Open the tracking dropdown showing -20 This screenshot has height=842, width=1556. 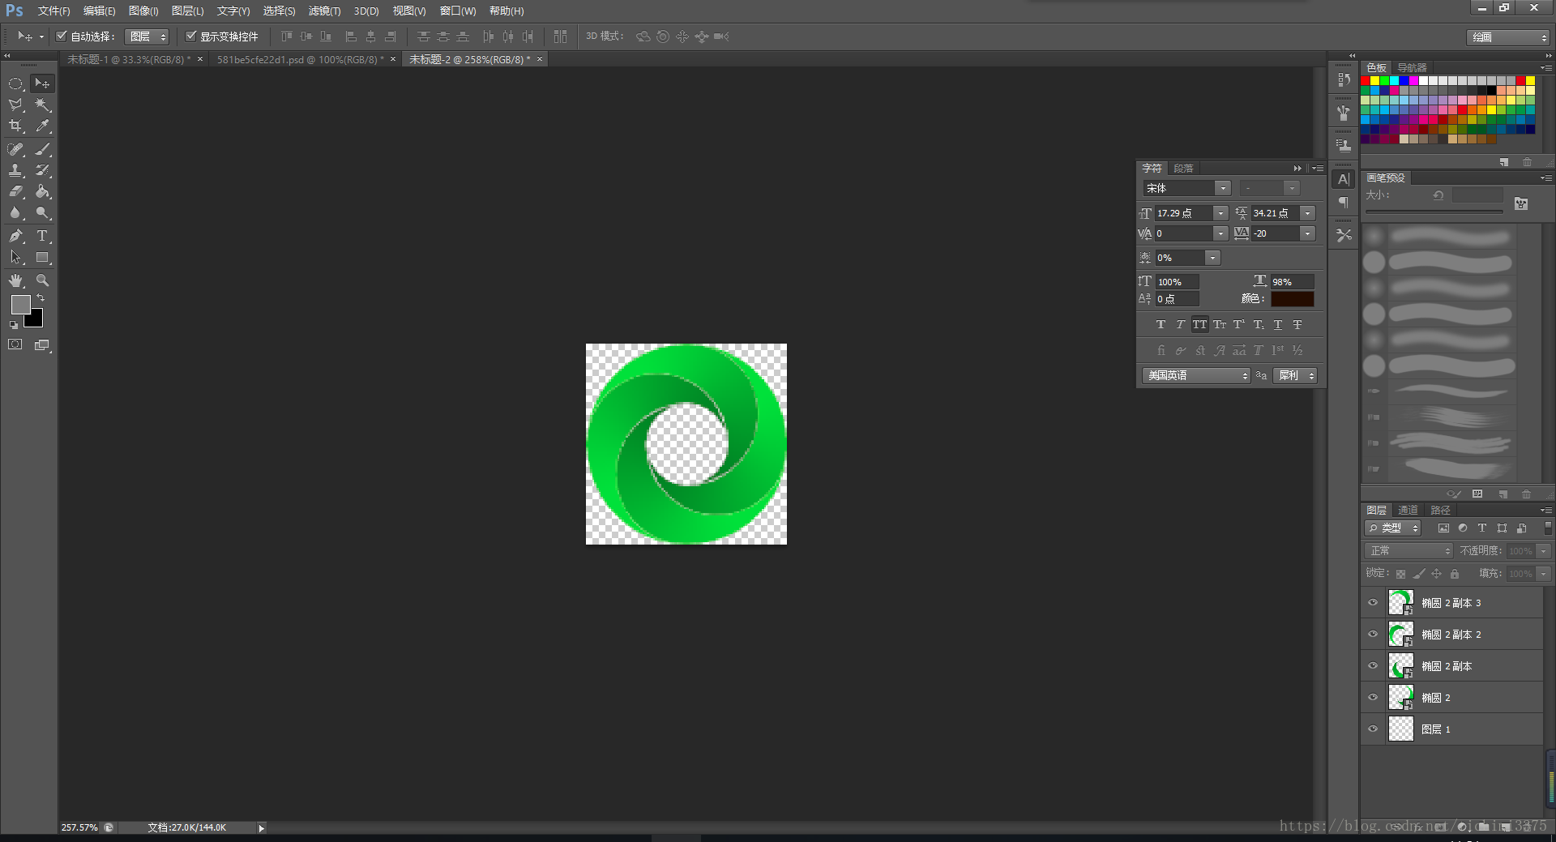[1307, 233]
